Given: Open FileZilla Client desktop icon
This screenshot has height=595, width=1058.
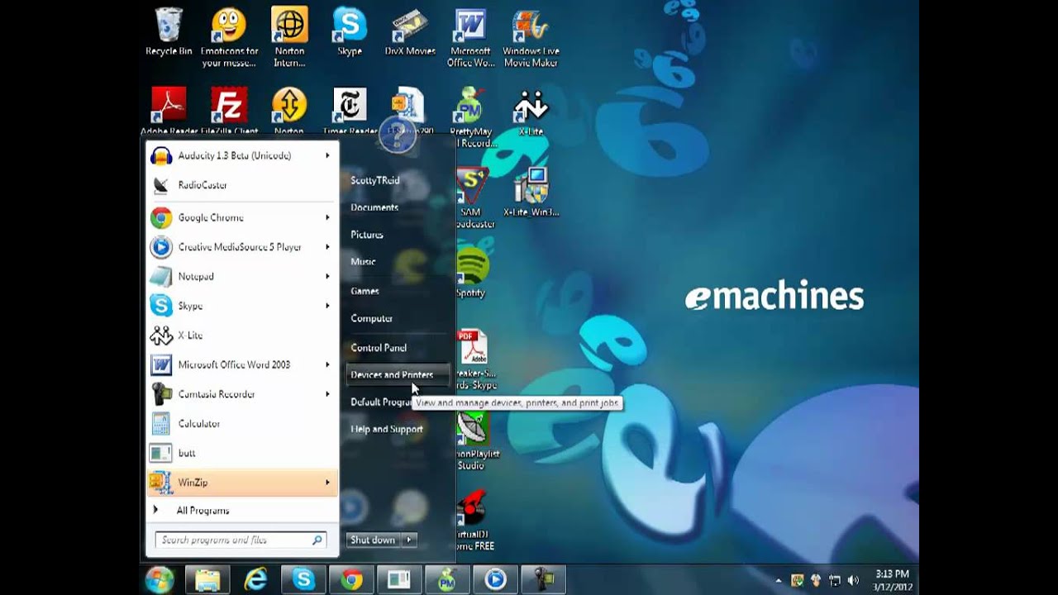Looking at the screenshot, I should (229, 112).
